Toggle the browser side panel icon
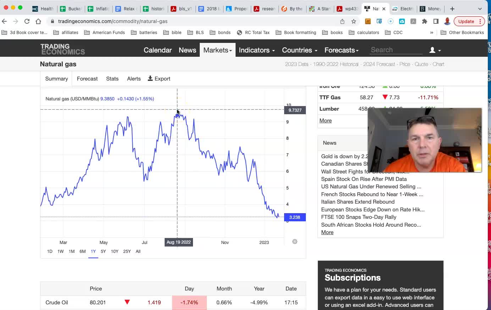The width and height of the screenshot is (491, 310). click(436, 21)
